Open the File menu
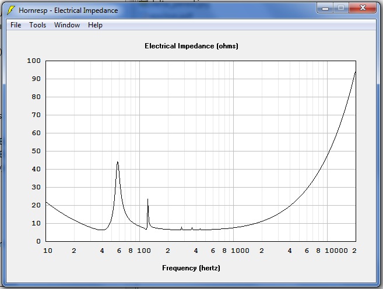This screenshot has height=289, width=383. 16,25
